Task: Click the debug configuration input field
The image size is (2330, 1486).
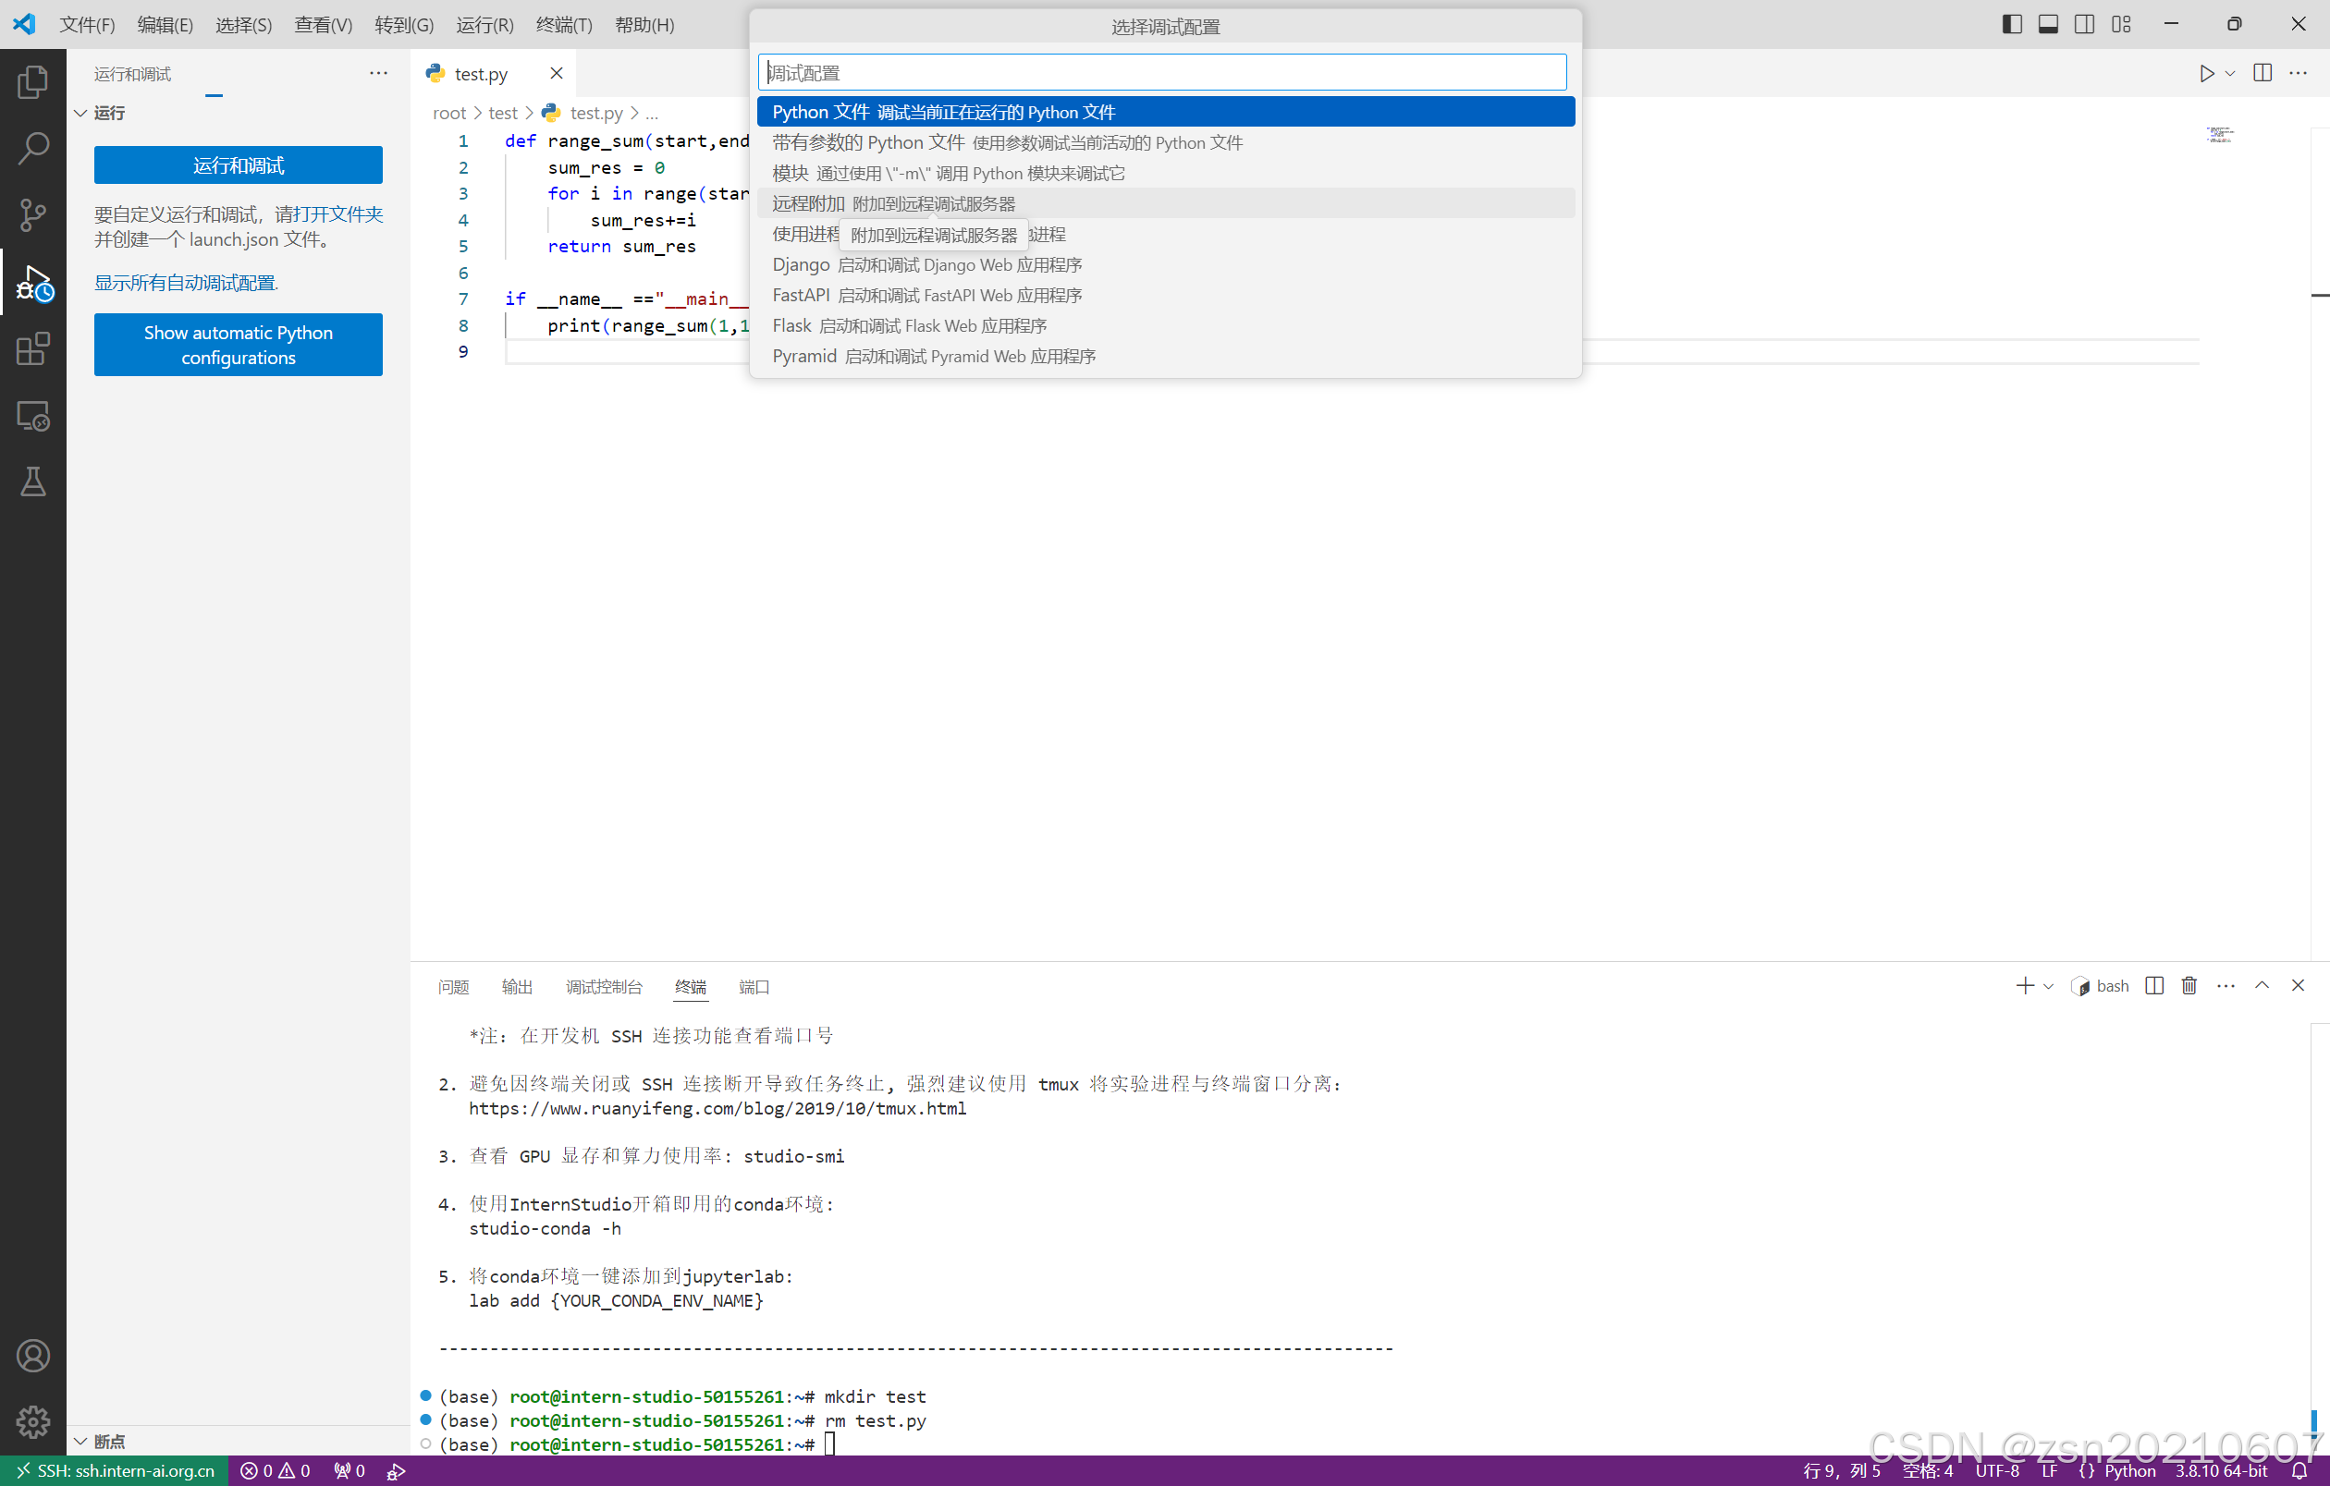Action: (x=1163, y=71)
